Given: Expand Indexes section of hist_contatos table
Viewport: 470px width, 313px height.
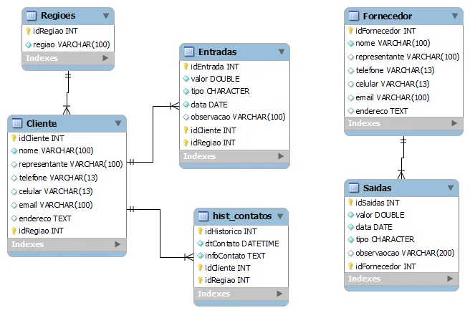Looking at the screenshot, I should point(280,293).
